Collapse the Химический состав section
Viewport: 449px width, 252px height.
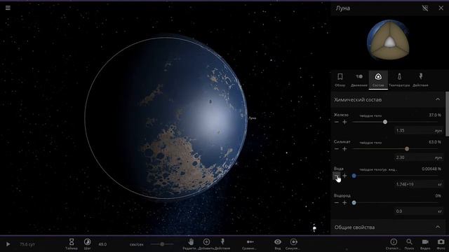point(438,99)
